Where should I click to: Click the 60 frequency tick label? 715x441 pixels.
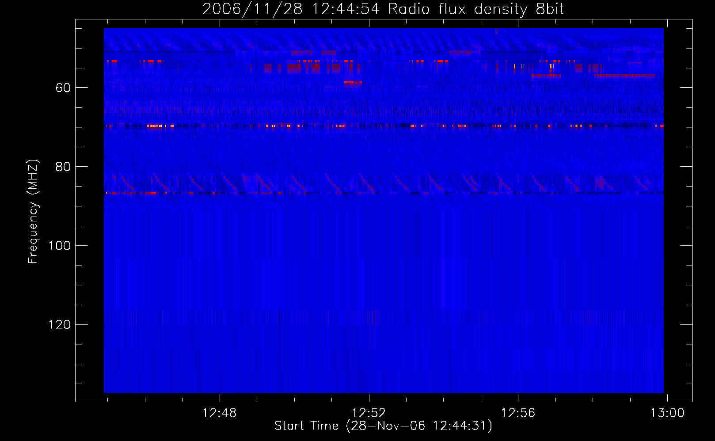tap(63, 88)
